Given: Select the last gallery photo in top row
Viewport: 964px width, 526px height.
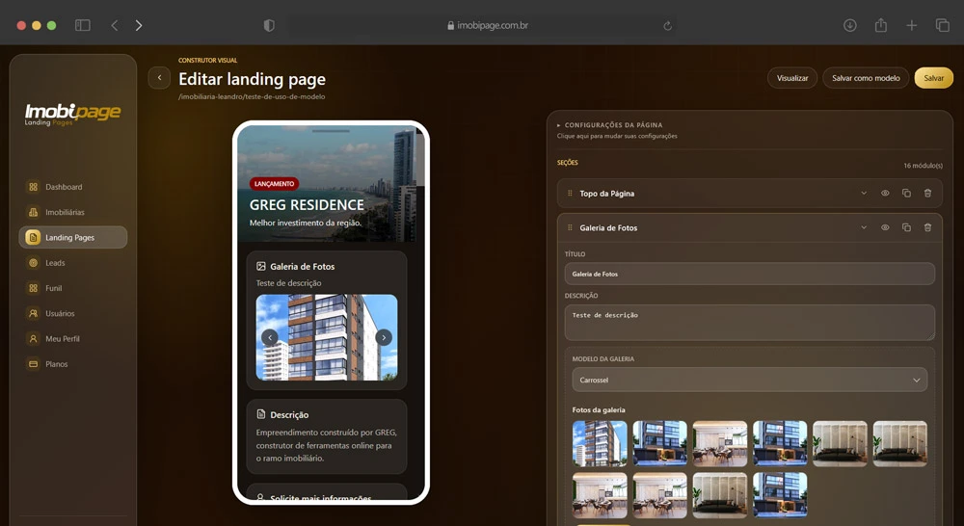Looking at the screenshot, I should (900, 443).
